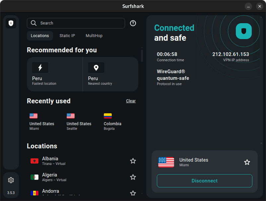The width and height of the screenshot is (266, 201).
Task: Connect to Peru Fastest location card
Action: coord(55,74)
